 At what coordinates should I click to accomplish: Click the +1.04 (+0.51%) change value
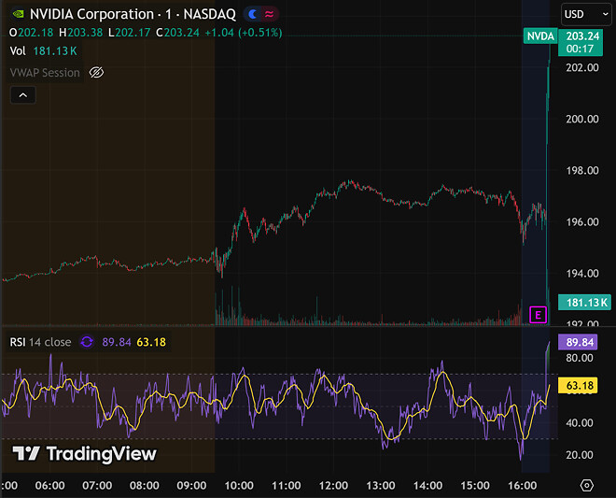pyautogui.click(x=244, y=33)
